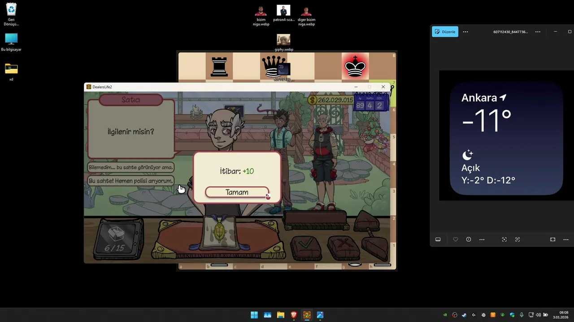Image resolution: width=574 pixels, height=322 pixels.
Task: Select the Geri Dönüşüm recycle bin icon
Action: (11, 14)
